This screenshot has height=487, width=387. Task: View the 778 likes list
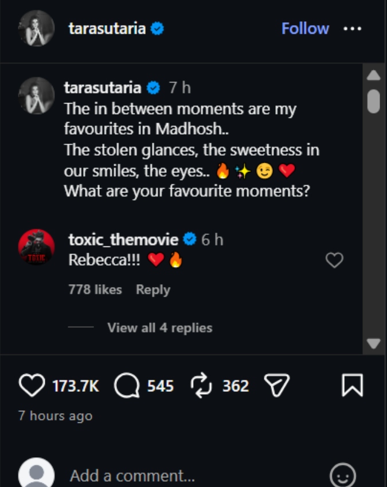point(95,290)
